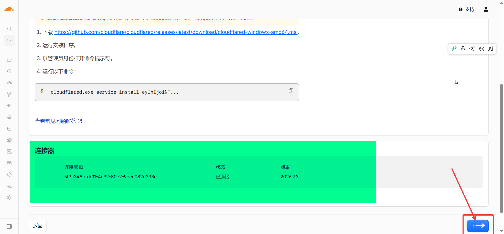Open the chain link icon in sidebar
504x234 pixels.
coord(9,186)
